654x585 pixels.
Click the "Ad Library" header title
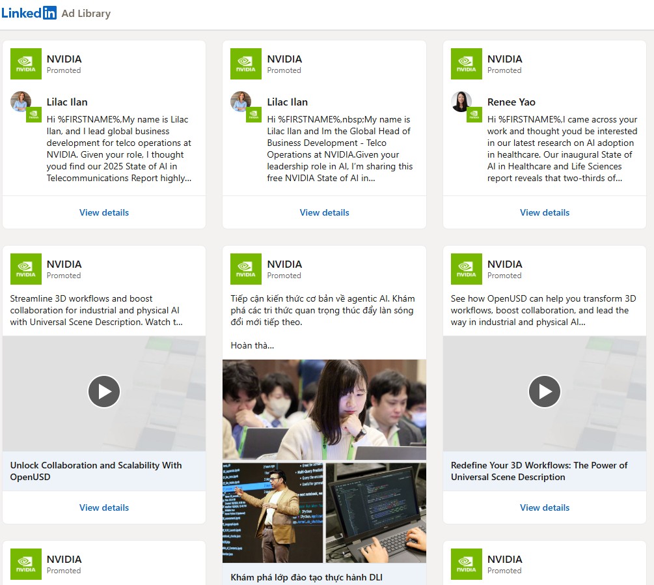click(x=86, y=14)
